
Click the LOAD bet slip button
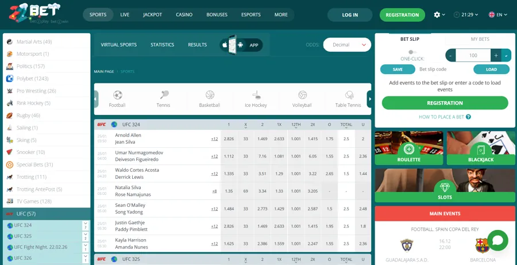click(491, 70)
